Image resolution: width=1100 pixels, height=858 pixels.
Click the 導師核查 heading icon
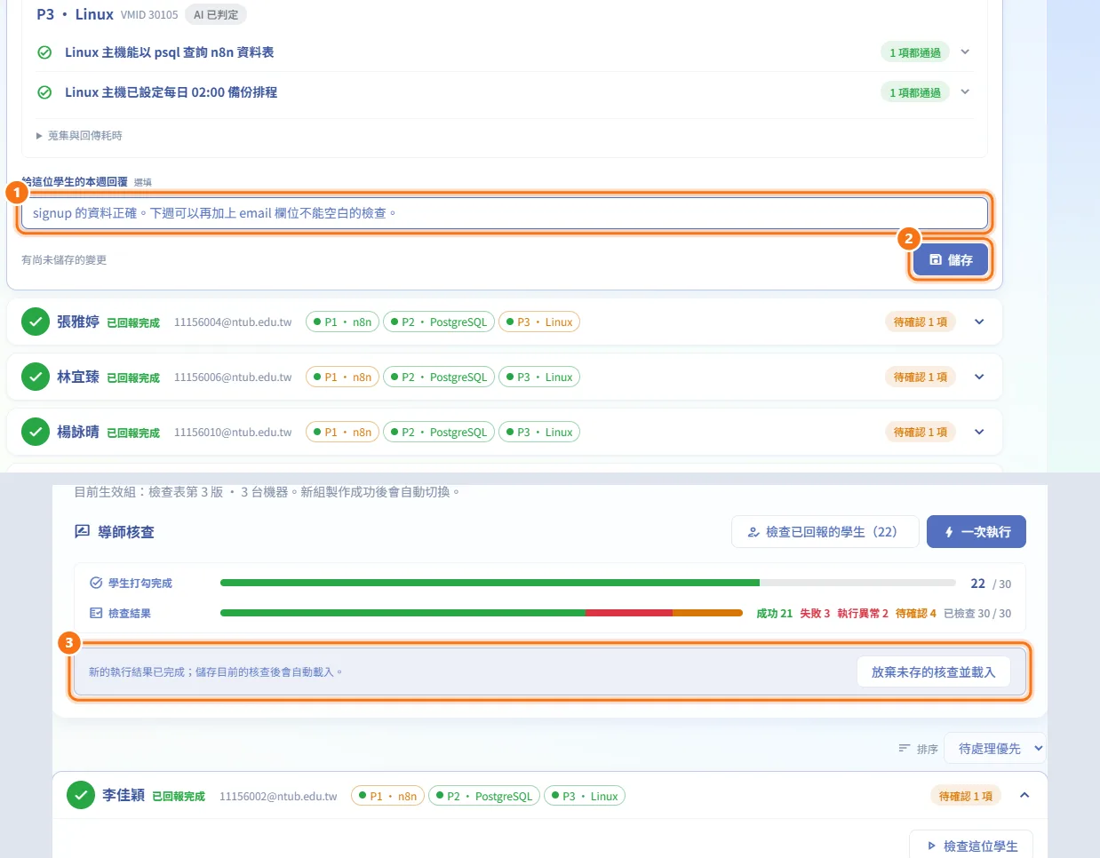click(82, 531)
